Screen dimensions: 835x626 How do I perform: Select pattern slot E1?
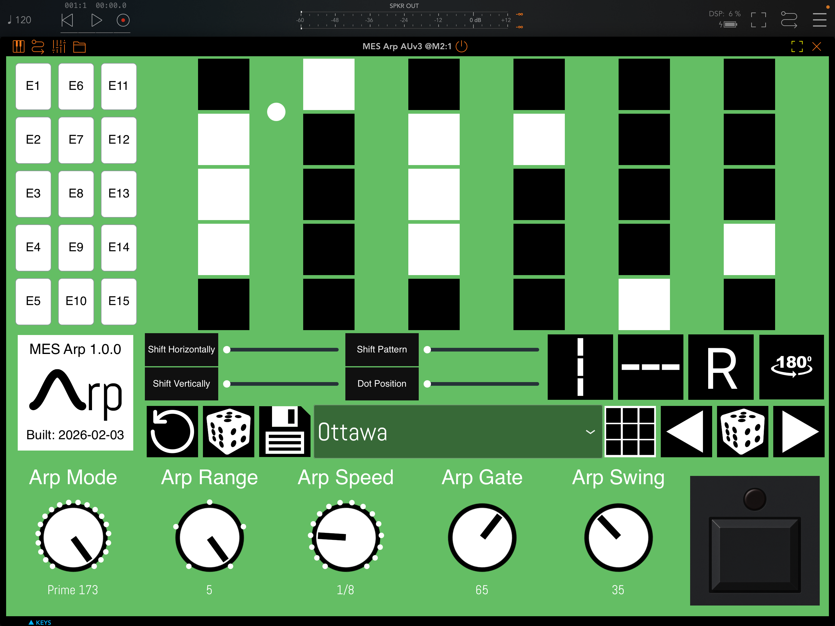click(33, 86)
